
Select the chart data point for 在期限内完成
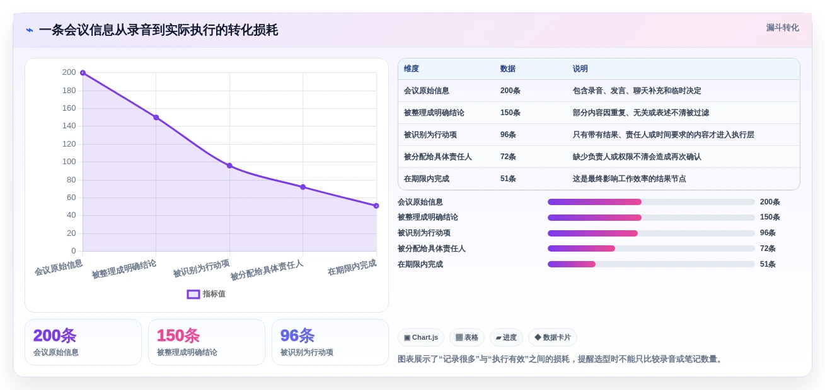pos(376,206)
